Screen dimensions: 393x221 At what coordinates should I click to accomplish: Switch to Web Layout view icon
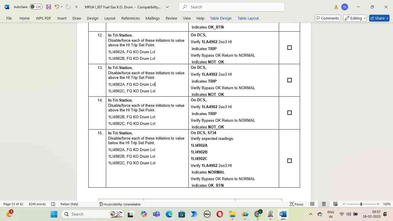(x=335, y=204)
